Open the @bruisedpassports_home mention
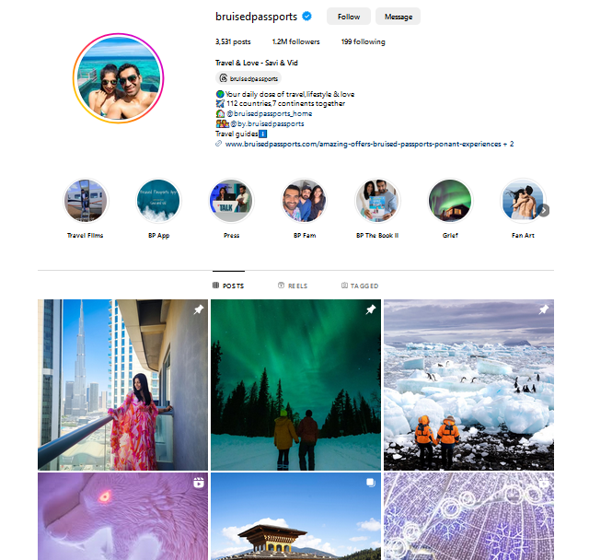The width and height of the screenshot is (589, 560). pyautogui.click(x=269, y=113)
